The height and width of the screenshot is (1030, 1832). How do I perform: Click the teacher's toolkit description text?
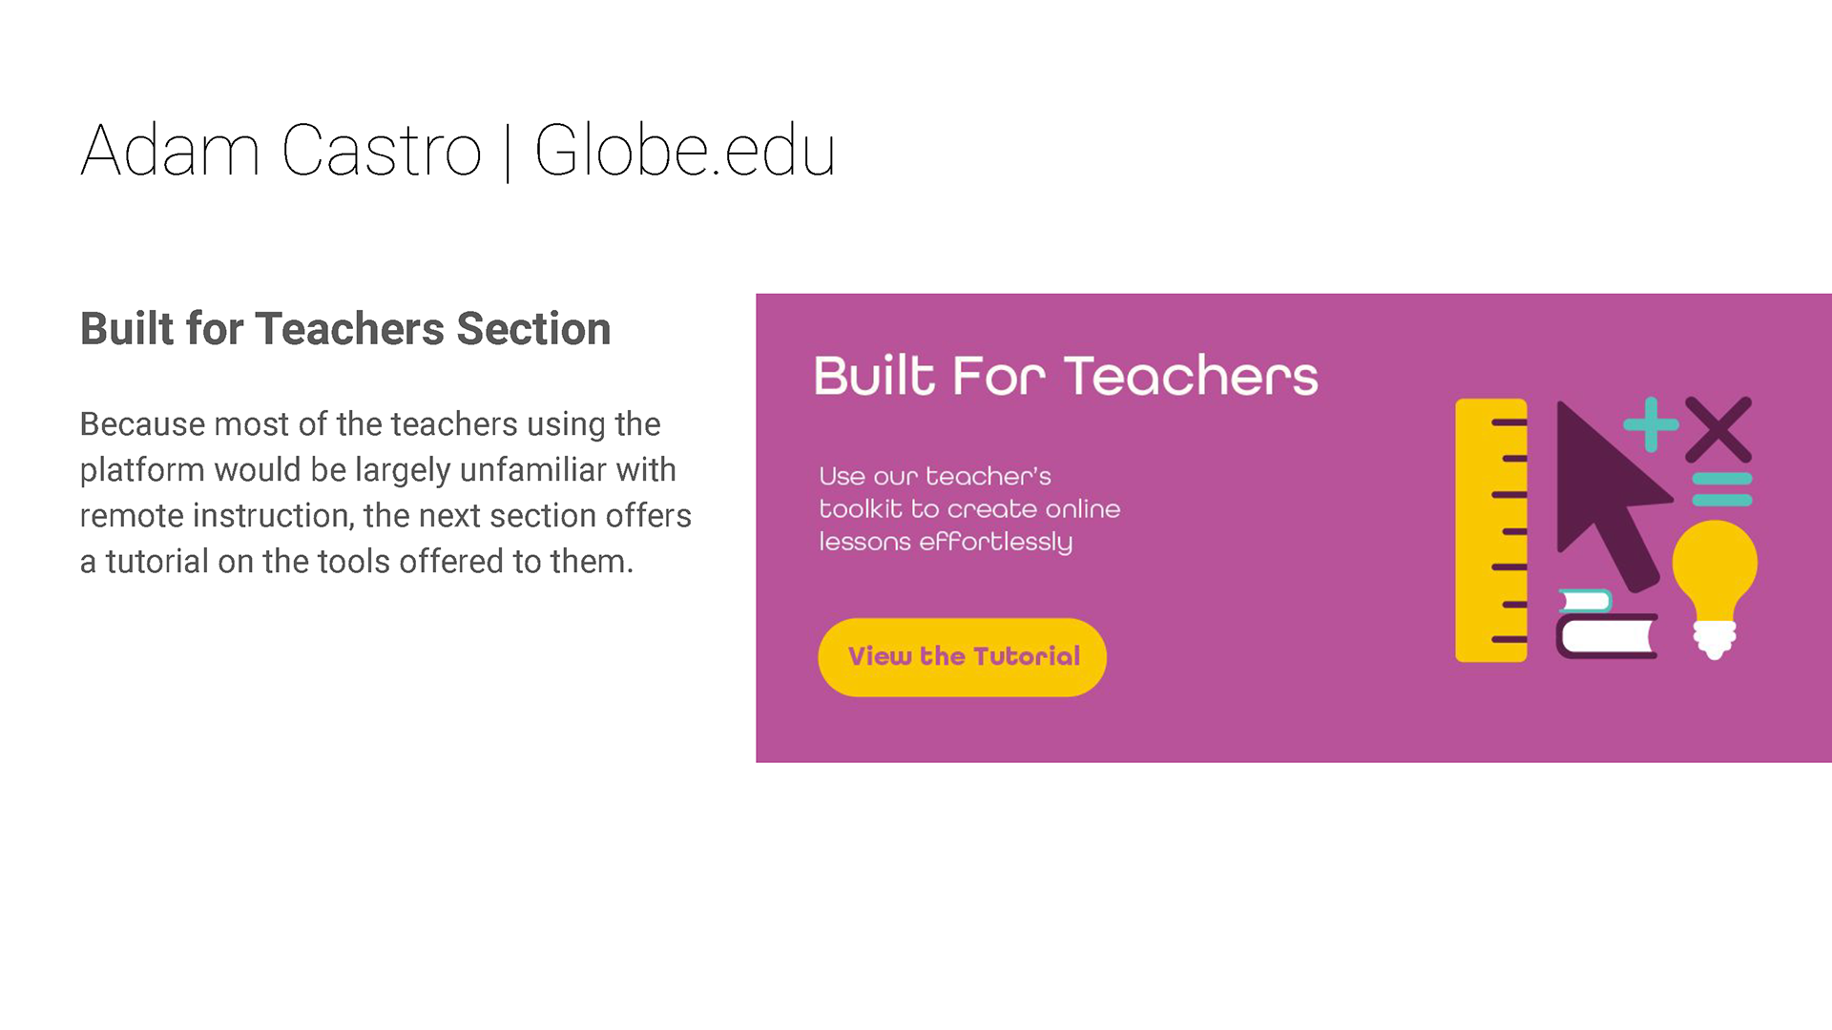tap(969, 509)
